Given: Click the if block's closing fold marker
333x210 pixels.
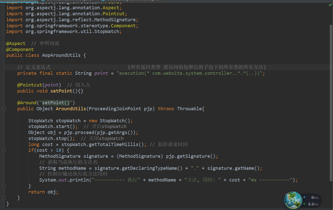Looking at the screenshot, I should pos(4,186).
